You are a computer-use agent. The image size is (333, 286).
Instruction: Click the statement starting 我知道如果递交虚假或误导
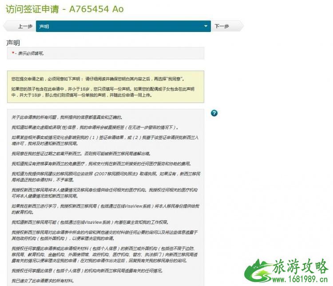95,127
